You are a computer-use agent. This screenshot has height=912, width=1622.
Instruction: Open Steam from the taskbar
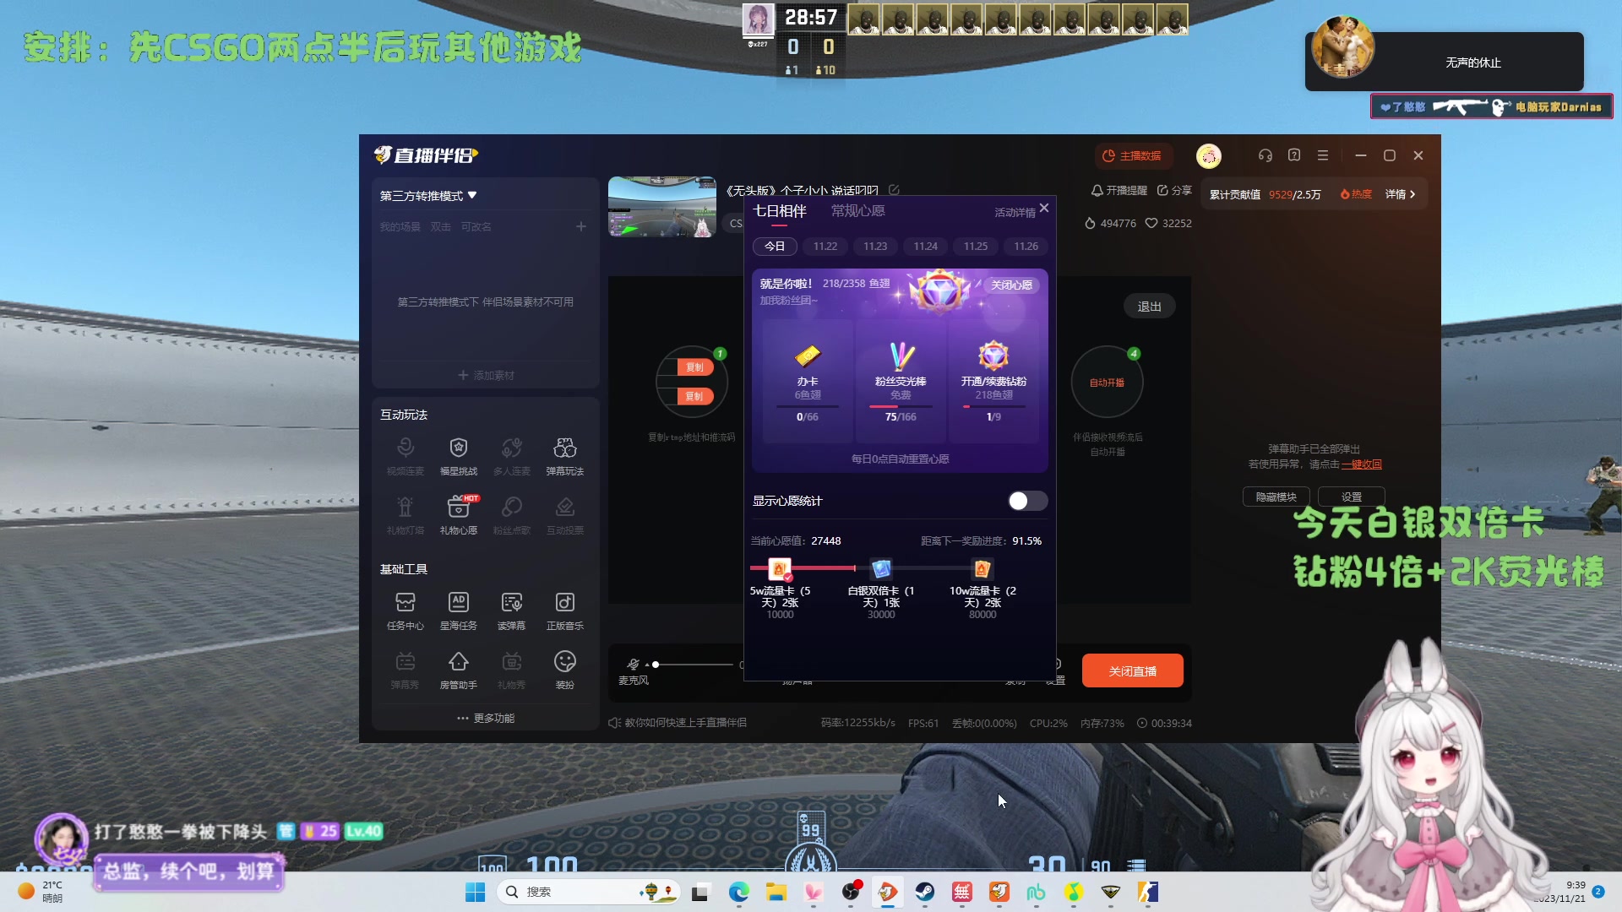925,892
